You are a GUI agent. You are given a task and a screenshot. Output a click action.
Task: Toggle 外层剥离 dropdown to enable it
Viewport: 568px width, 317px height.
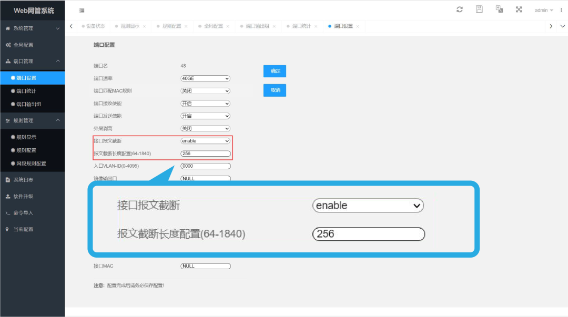point(205,128)
